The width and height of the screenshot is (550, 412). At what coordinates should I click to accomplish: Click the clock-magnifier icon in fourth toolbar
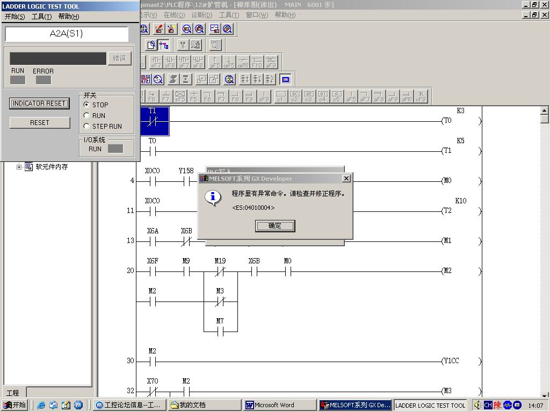pos(158,79)
